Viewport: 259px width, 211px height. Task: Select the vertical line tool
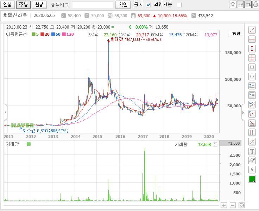click(252, 49)
